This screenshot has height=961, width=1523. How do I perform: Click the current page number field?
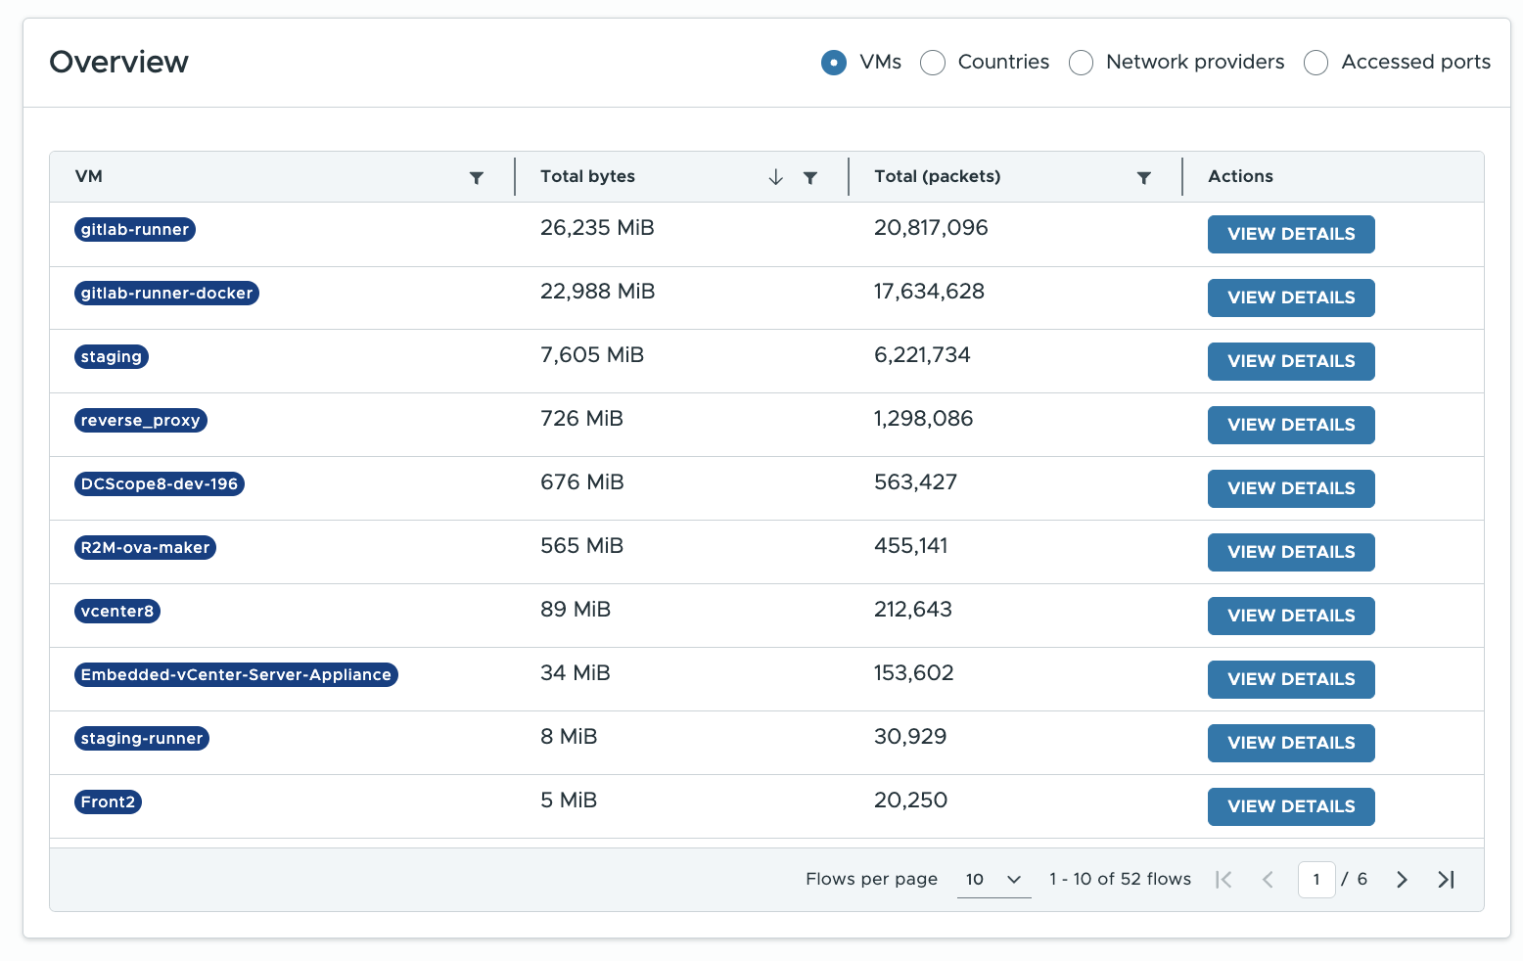(x=1316, y=880)
